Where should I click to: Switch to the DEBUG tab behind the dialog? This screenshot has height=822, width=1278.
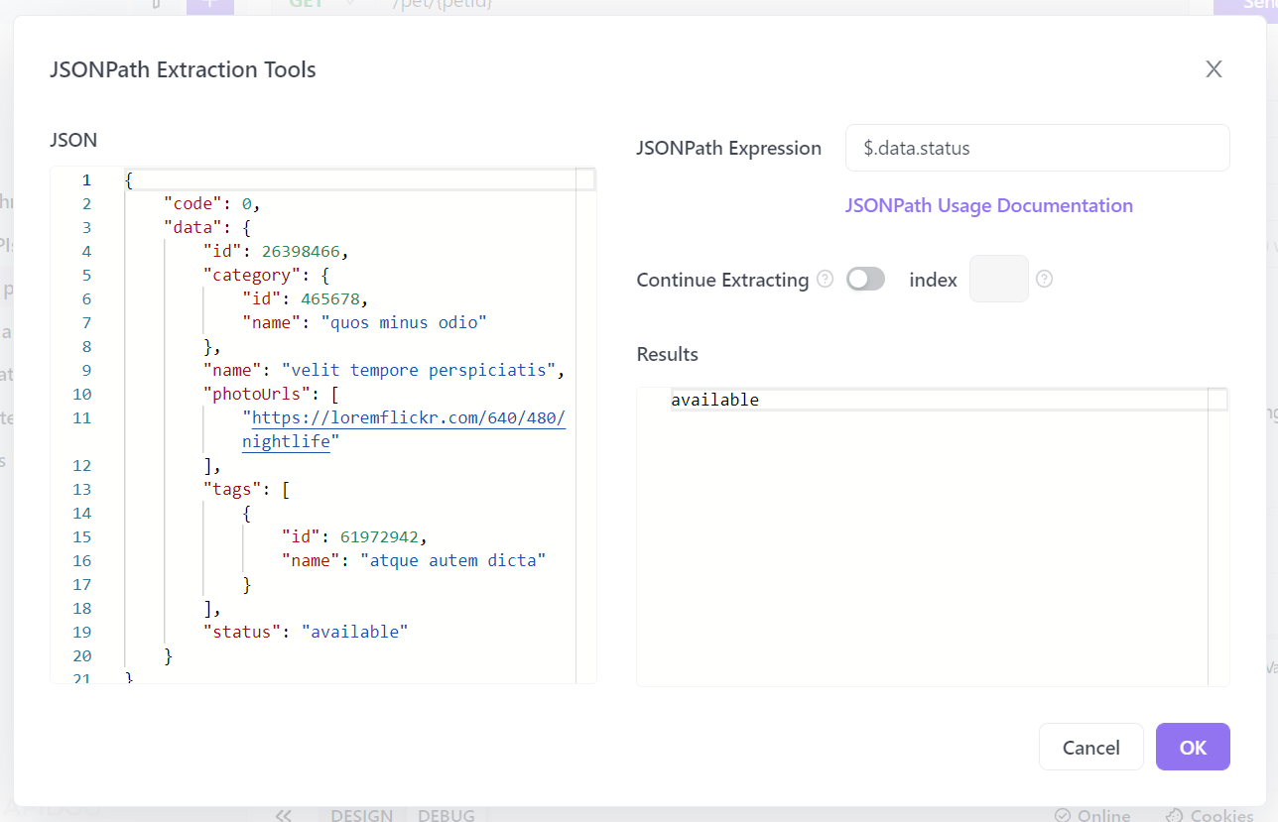(446, 815)
